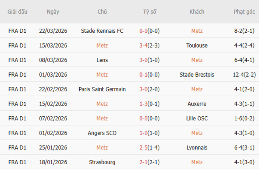Click the Stade Rennais FC team link
Viewport: 259px width, 171px height.
pos(102,31)
